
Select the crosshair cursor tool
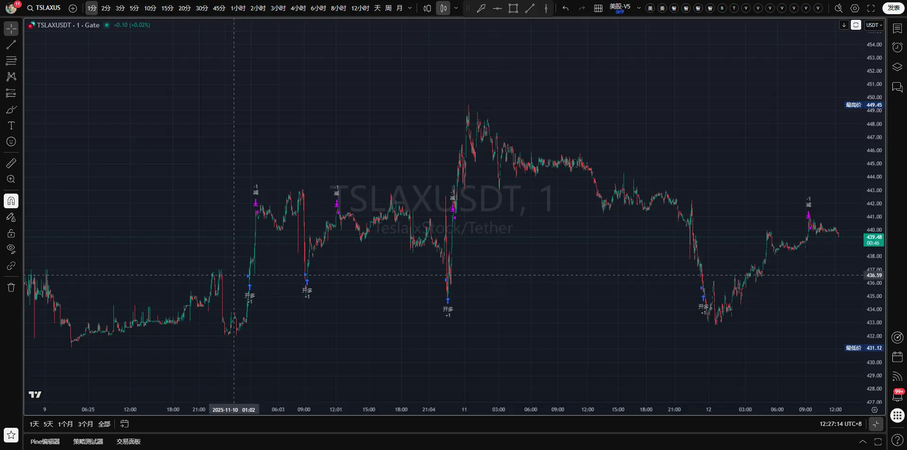coord(11,29)
